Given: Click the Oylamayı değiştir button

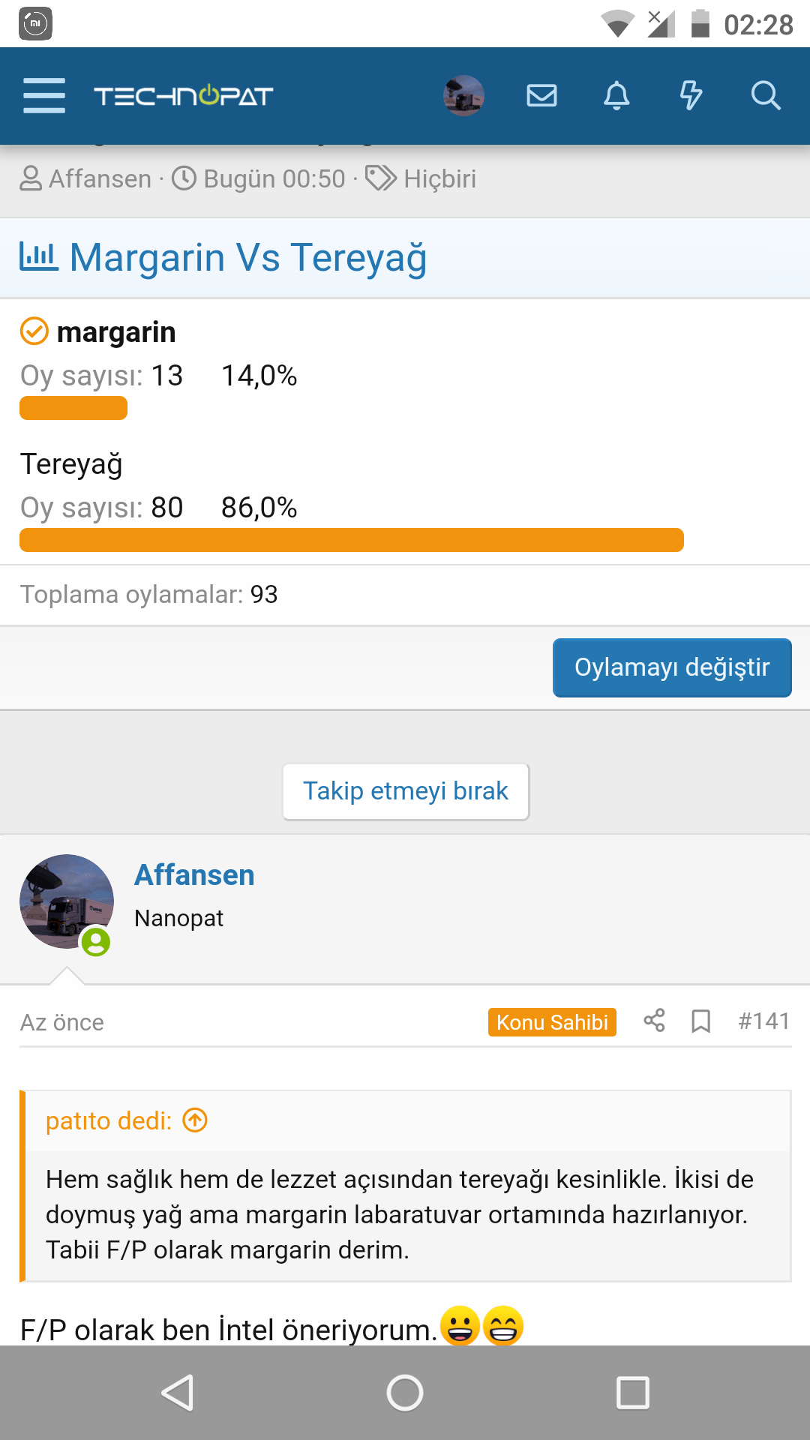Looking at the screenshot, I should (672, 667).
